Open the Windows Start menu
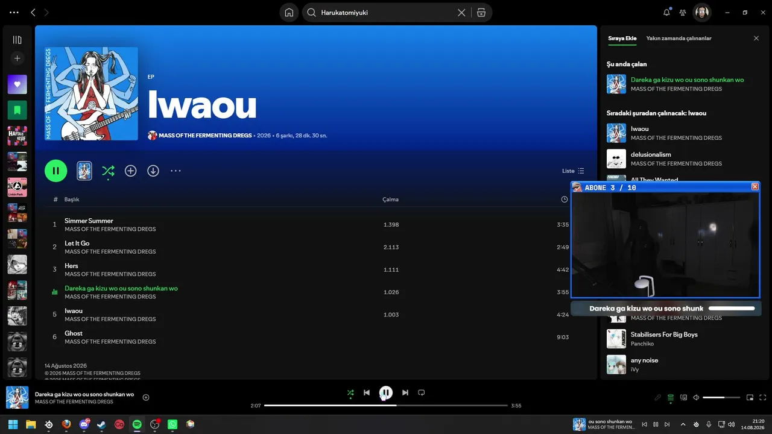This screenshot has width=772, height=434. tap(13, 424)
